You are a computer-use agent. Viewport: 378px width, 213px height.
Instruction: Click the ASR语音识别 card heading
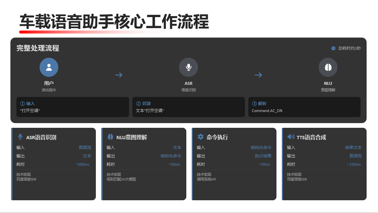click(41, 138)
